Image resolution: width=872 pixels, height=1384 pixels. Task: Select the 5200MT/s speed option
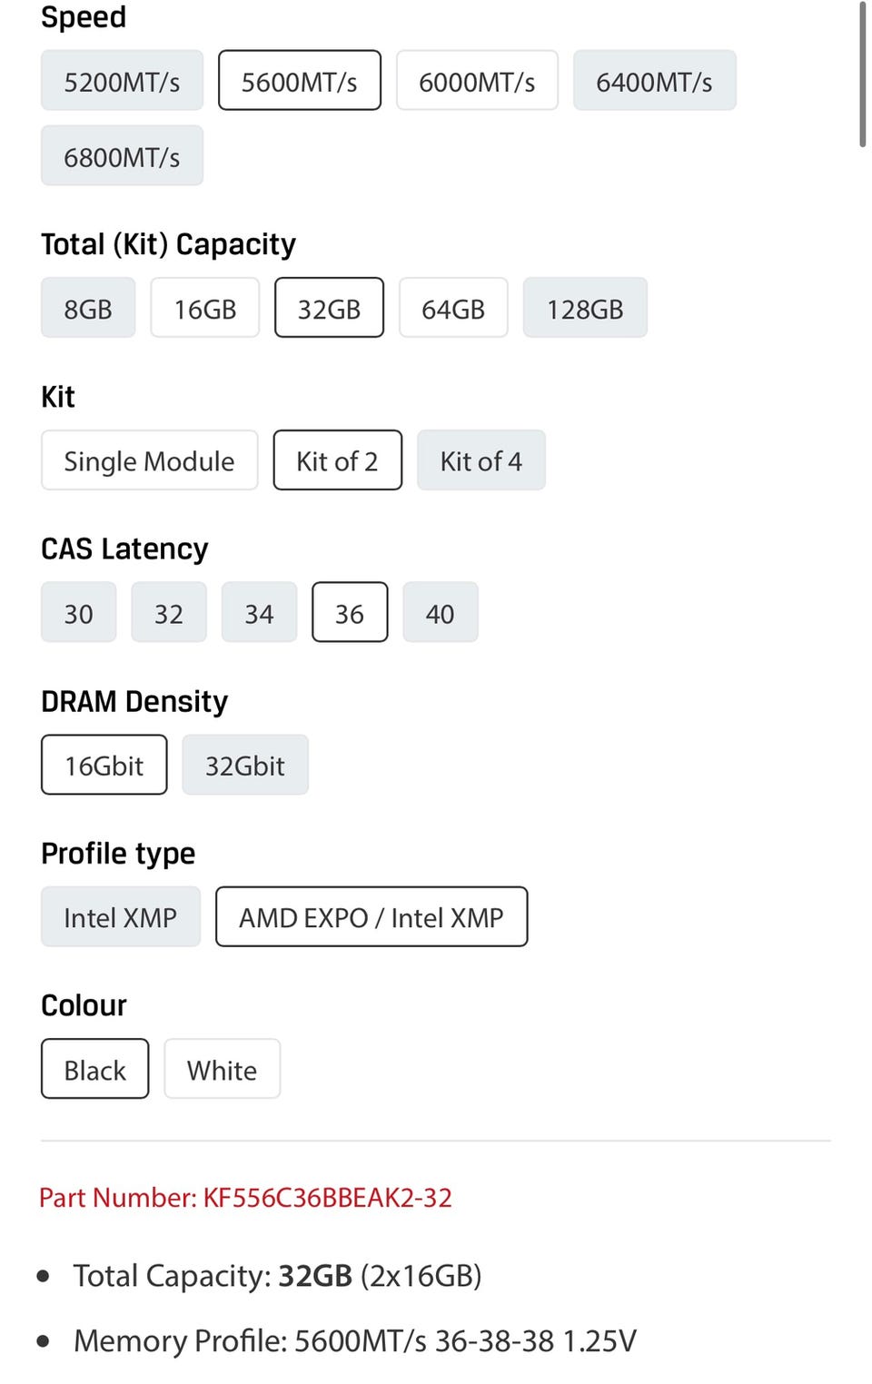(x=122, y=81)
